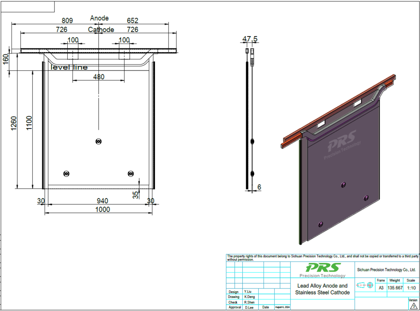Click the 'level line' label
Image resolution: width=420 pixels, height=311 pixels.
tap(69, 67)
